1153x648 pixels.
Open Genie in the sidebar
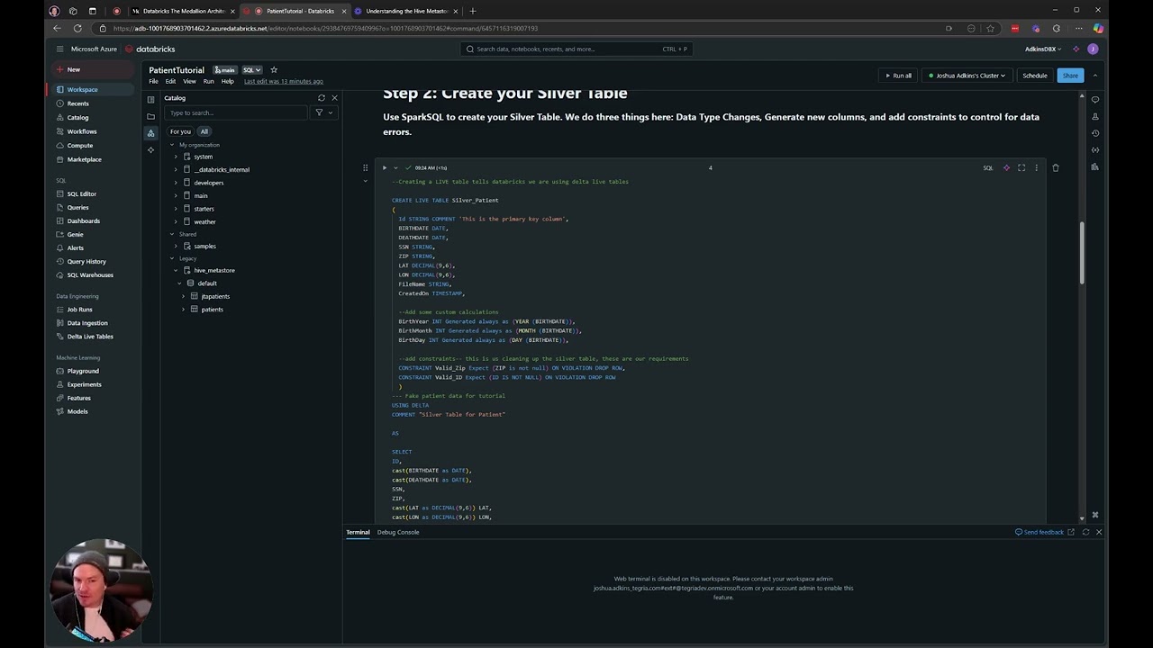tap(75, 234)
